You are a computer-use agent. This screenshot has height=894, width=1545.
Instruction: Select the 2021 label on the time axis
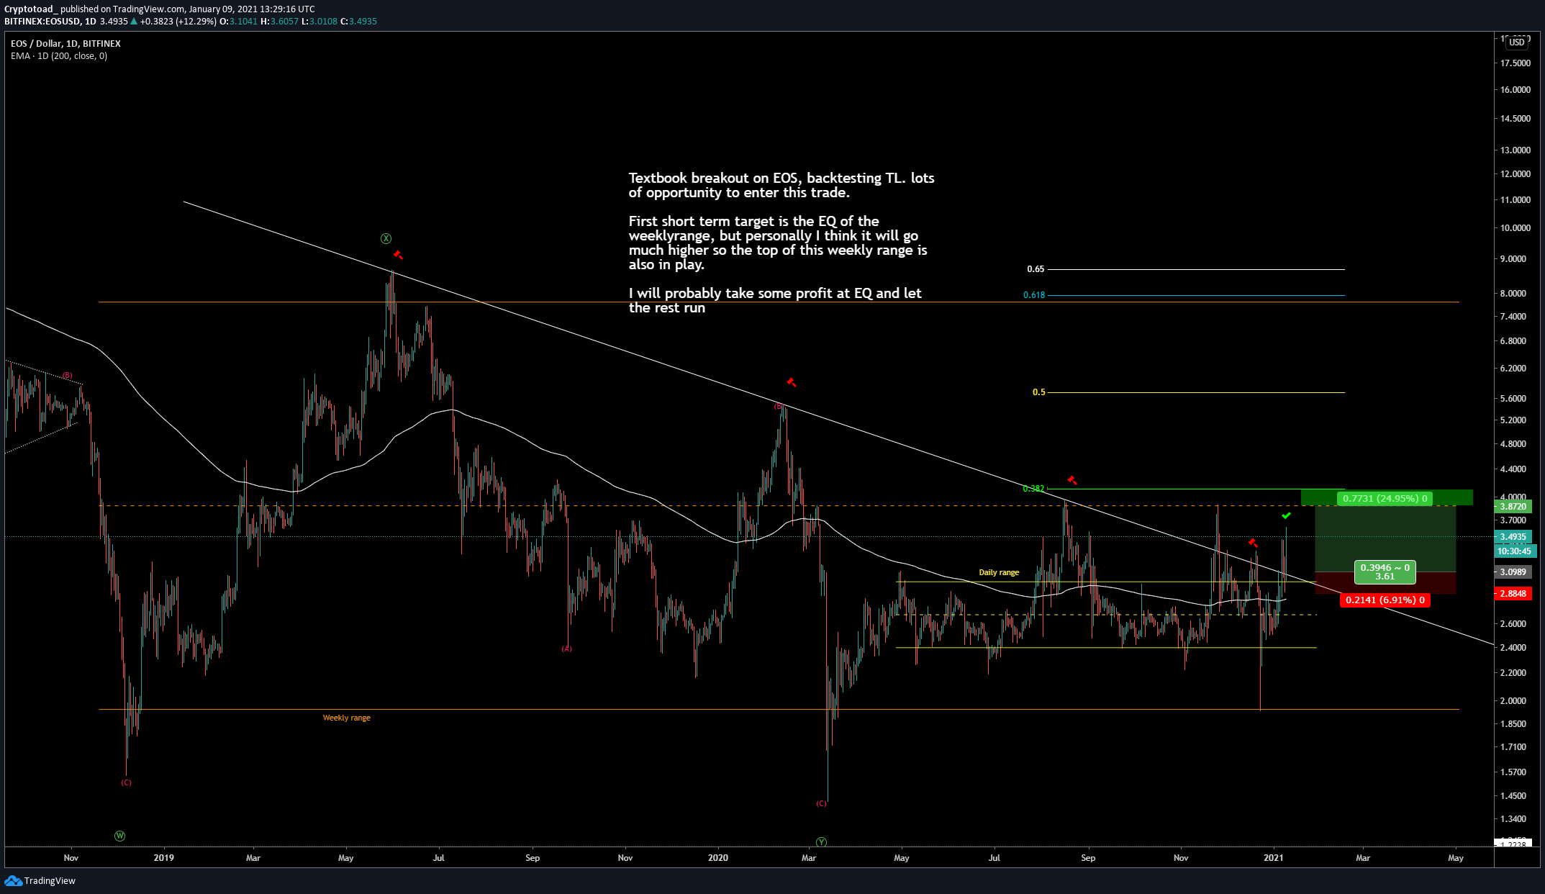pos(1274,857)
